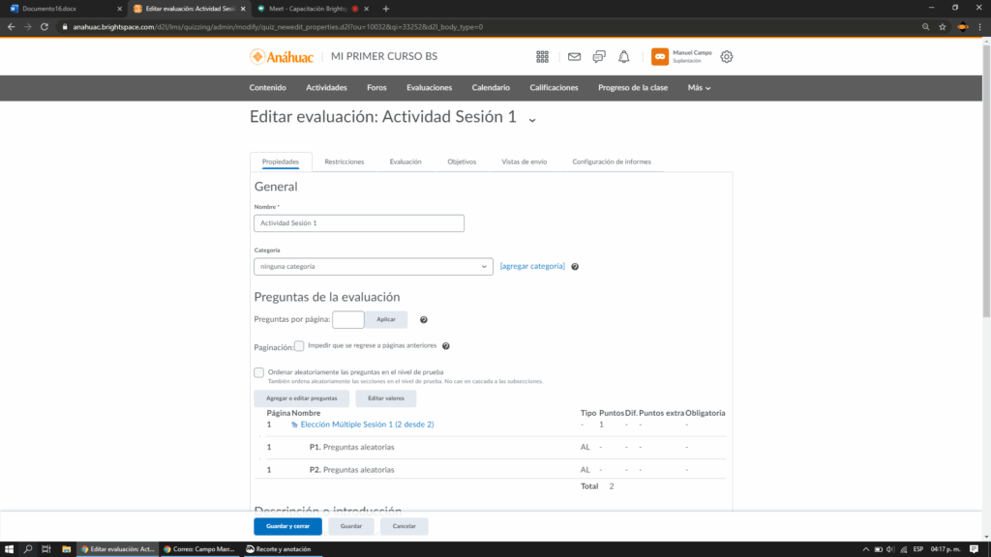Expand the Categoría dropdown
The height and width of the screenshot is (557, 991).
pyautogui.click(x=374, y=267)
